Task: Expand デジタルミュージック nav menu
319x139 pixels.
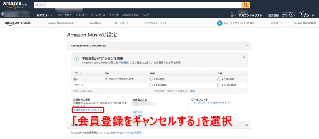Action: pos(157,23)
